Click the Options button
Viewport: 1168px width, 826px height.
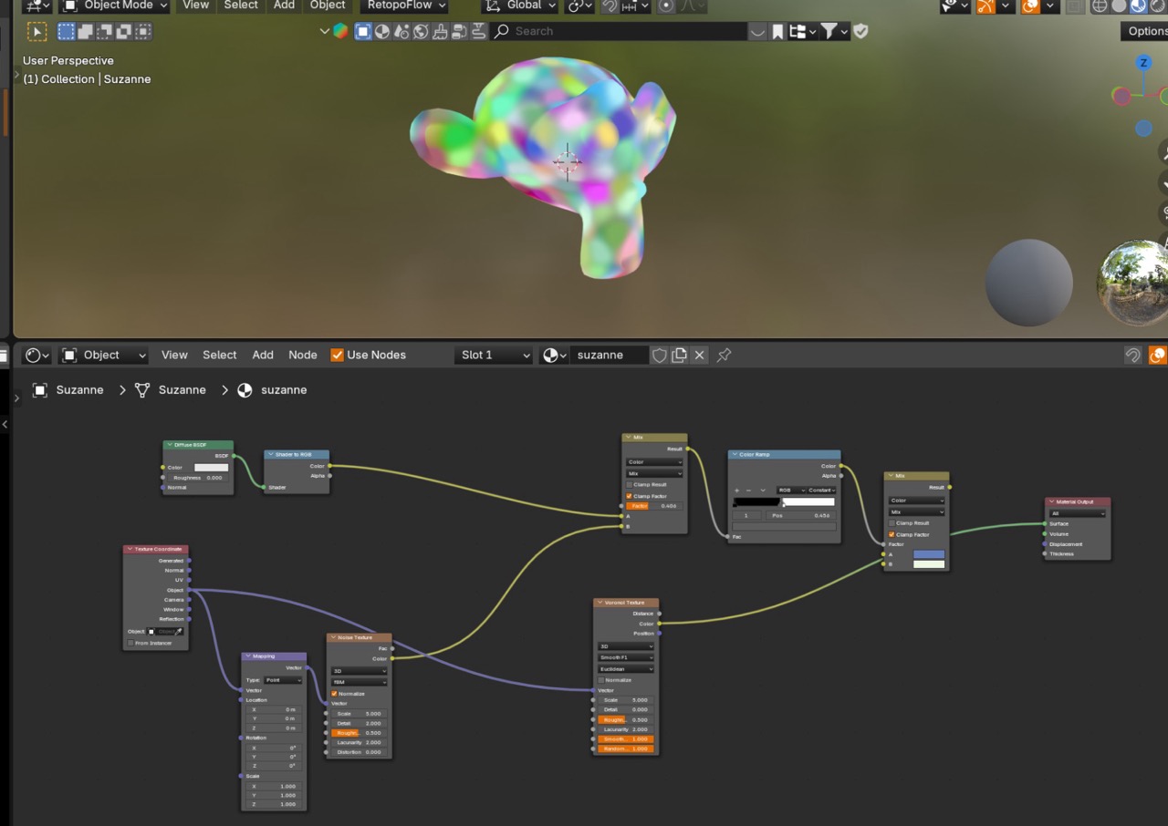tap(1146, 31)
